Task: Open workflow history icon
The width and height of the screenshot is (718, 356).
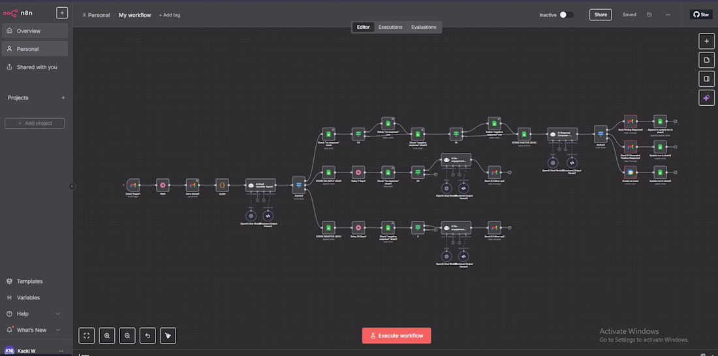Action: 649,14
